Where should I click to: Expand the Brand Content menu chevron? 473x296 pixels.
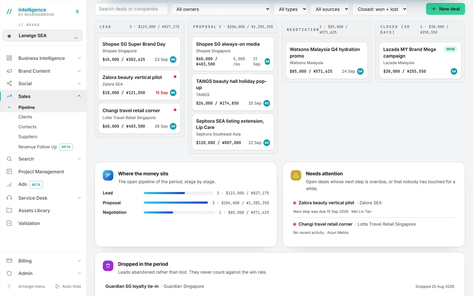[79, 71]
